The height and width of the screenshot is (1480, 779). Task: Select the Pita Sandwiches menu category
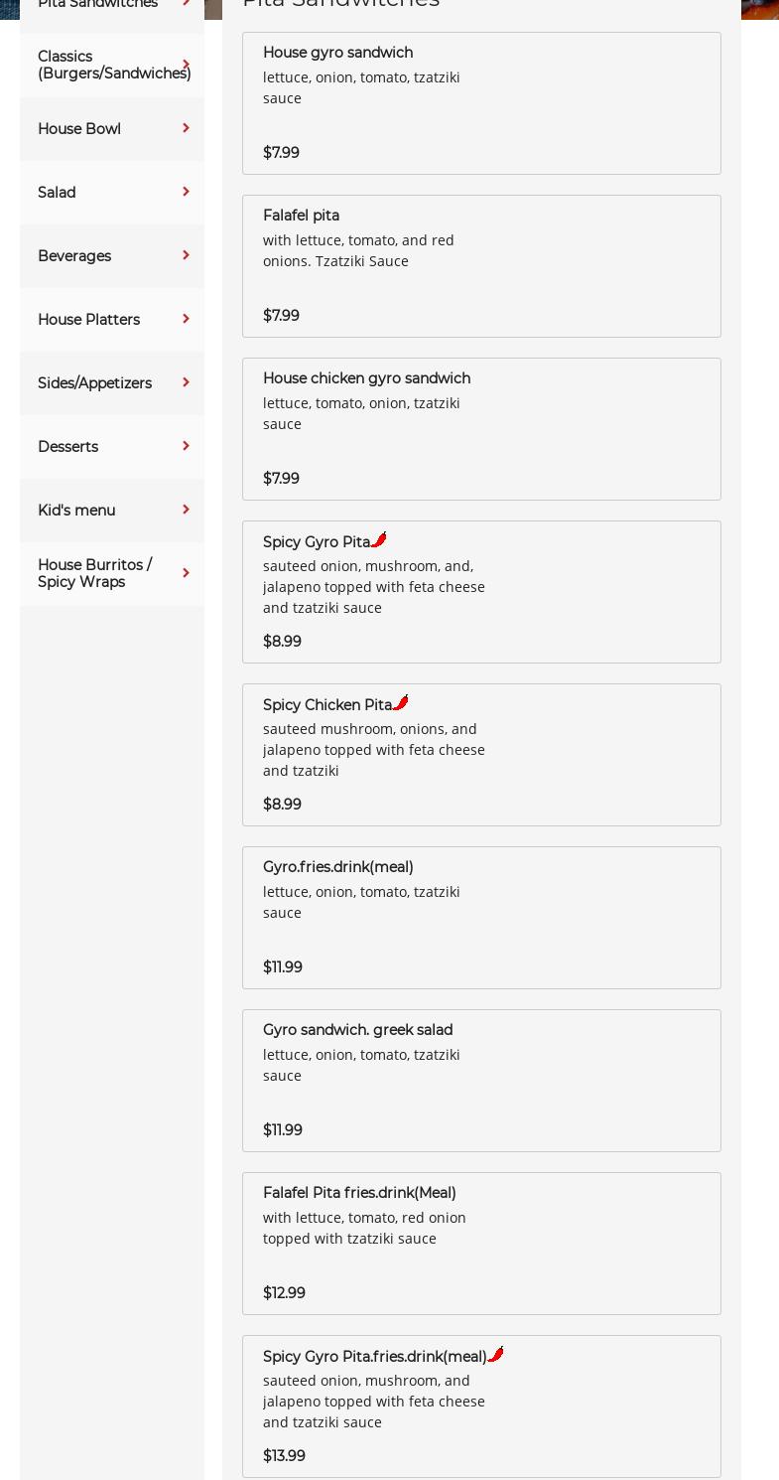(x=97, y=5)
